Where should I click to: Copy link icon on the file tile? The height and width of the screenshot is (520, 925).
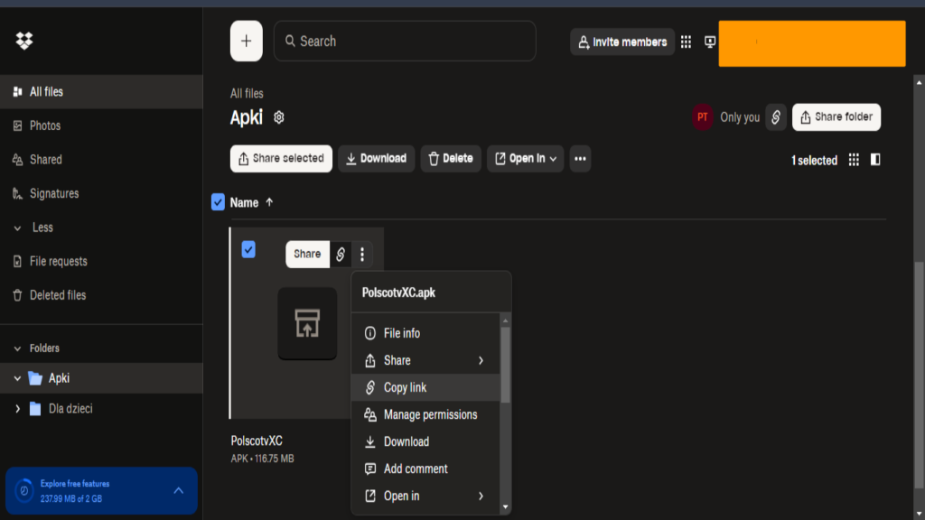click(341, 254)
